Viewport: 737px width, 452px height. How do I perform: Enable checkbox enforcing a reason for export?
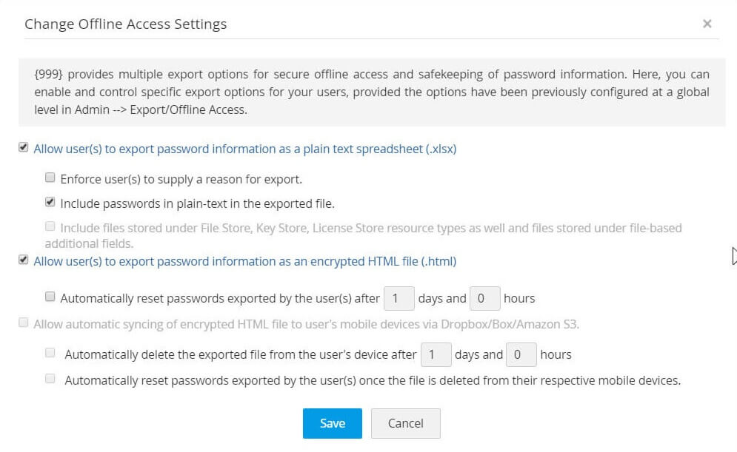tap(50, 178)
